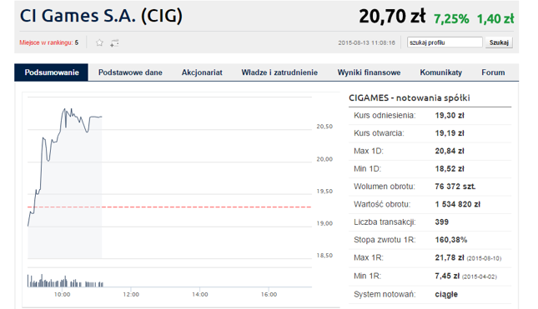Click the 'Stopa zwrotu 1R:' label
The height and width of the screenshot is (309, 538).
click(x=385, y=240)
